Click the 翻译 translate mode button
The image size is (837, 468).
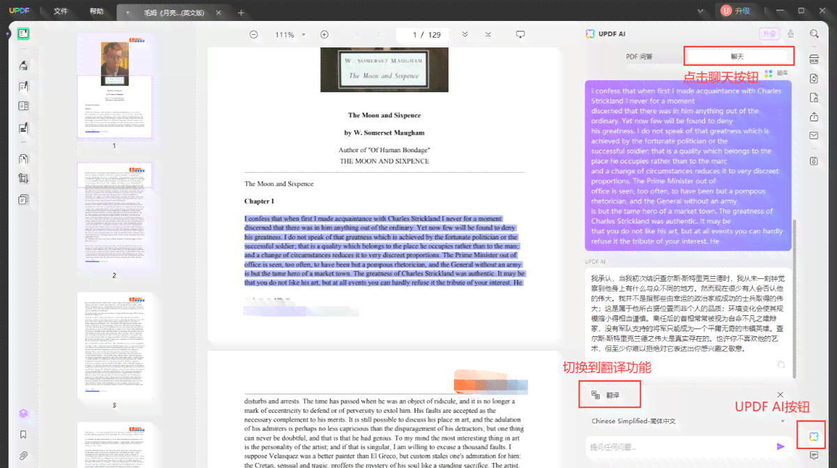tap(609, 395)
